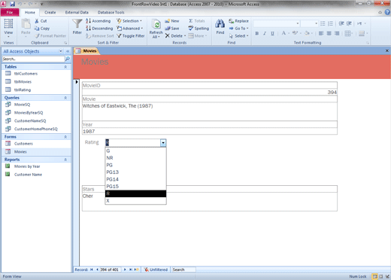The width and height of the screenshot is (391, 280).
Task: Switch to the Create tab
Action: [x=50, y=12]
